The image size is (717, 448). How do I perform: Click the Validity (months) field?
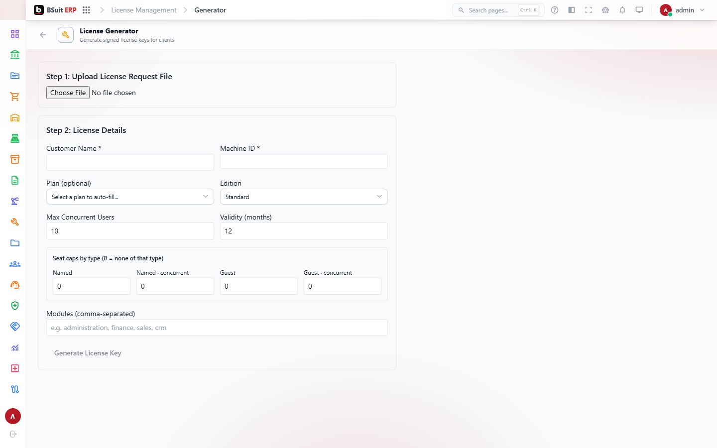tap(304, 231)
